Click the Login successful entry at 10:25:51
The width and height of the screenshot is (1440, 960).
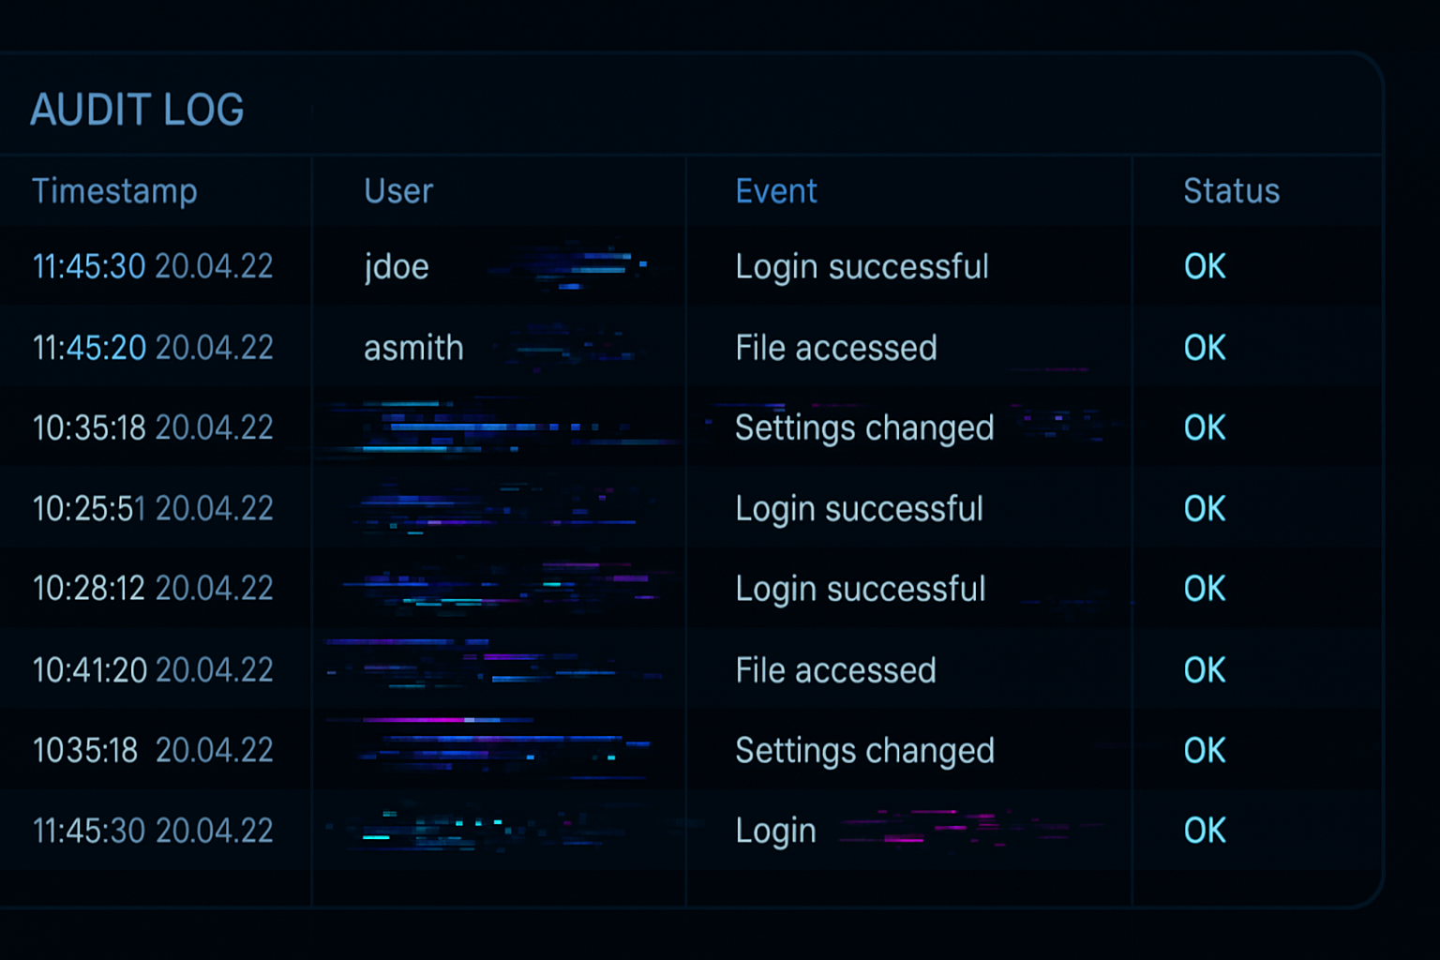click(x=859, y=508)
